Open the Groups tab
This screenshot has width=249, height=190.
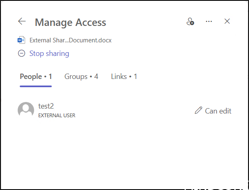pyautogui.click(x=81, y=76)
